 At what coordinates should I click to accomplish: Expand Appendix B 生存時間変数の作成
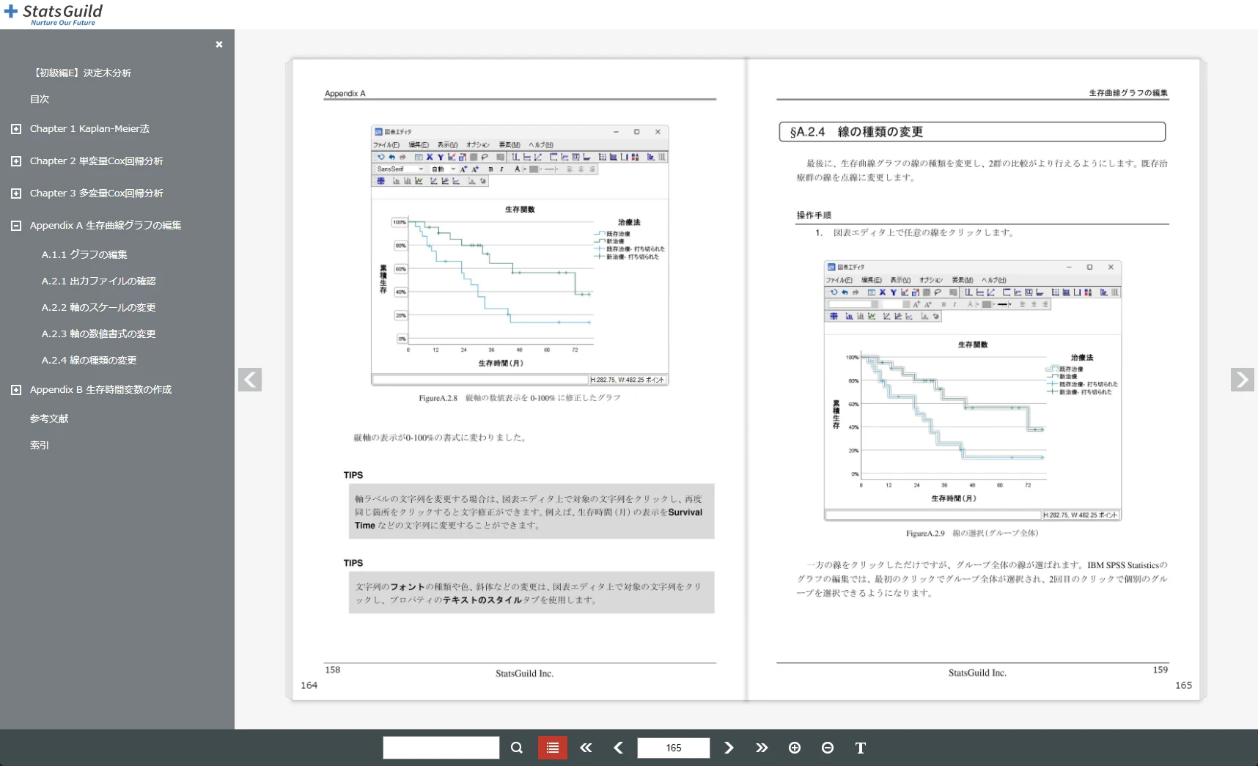tap(16, 389)
